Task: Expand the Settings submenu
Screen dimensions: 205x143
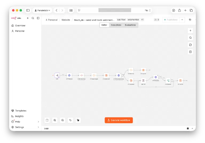Action: (38, 127)
